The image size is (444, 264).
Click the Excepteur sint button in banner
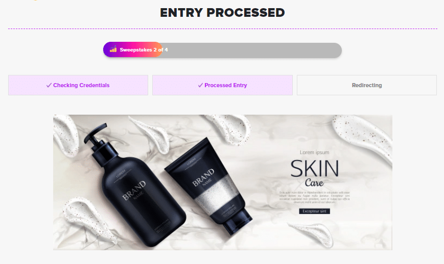click(314, 211)
